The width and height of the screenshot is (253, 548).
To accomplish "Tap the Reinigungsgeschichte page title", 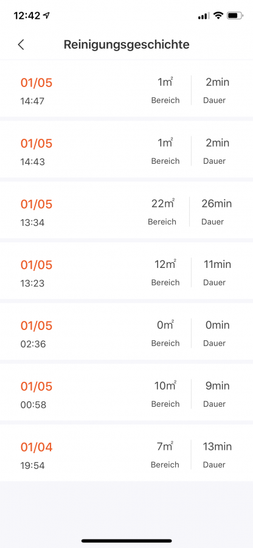I will (126, 44).
